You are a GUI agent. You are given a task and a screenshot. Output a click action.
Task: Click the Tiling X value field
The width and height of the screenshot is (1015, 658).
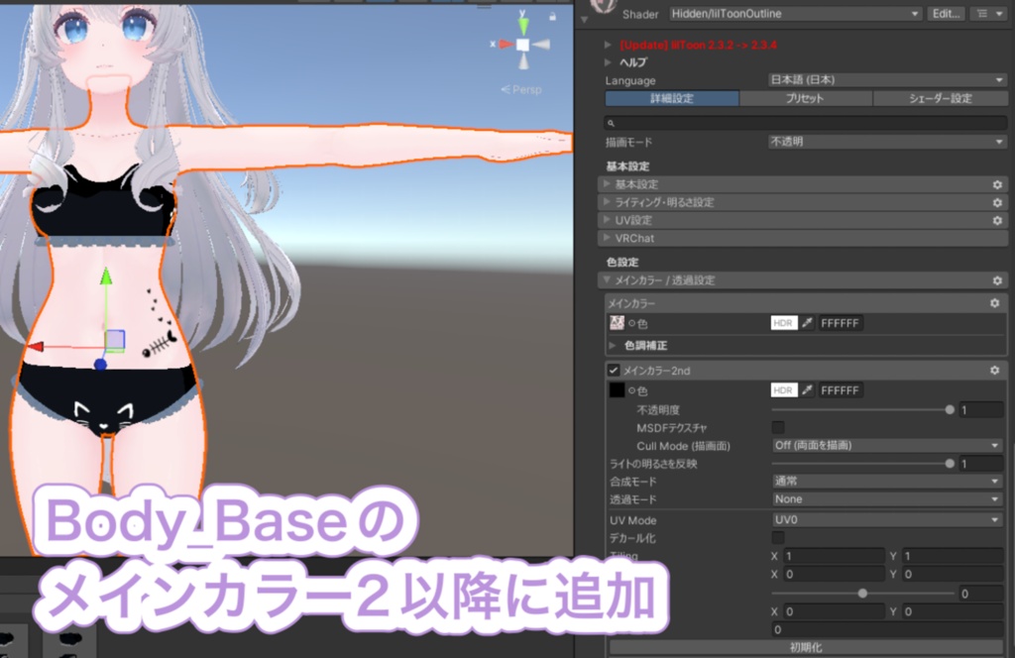click(833, 556)
